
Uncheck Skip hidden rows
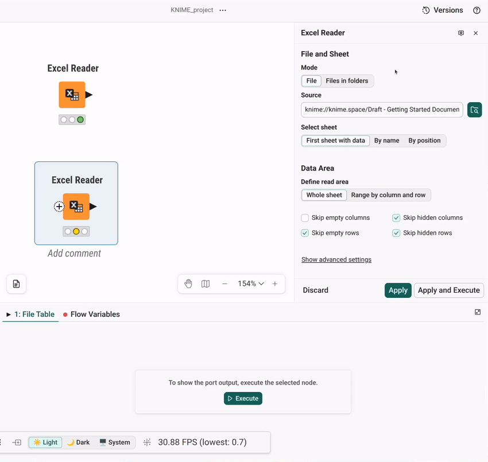coord(396,233)
